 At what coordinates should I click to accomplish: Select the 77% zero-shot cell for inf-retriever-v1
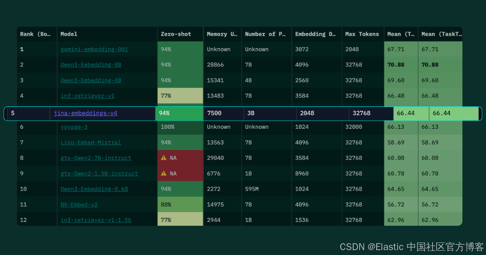click(180, 96)
